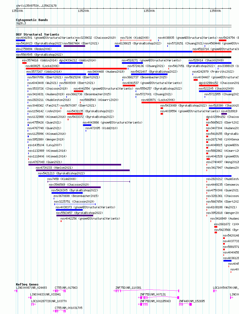Click nsv4041554 (gnomADStructuralVariants) label

103,89
